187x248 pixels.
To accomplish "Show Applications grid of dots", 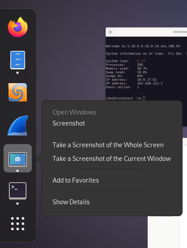I will tap(18, 224).
